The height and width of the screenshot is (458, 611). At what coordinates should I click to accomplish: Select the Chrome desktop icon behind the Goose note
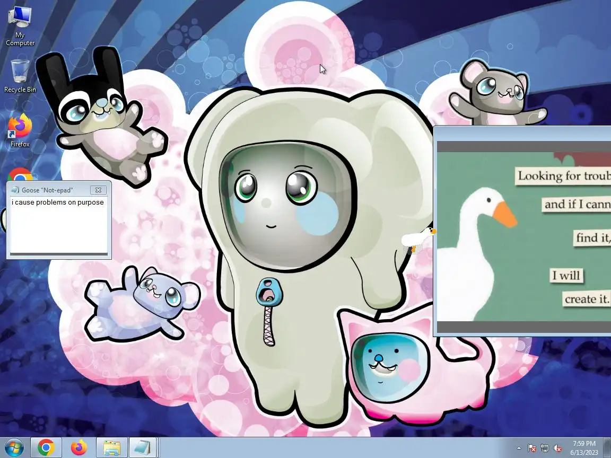point(20,174)
